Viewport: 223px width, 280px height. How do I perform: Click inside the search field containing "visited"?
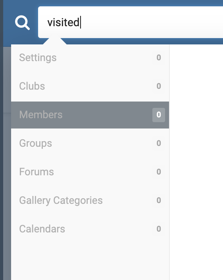131,22
